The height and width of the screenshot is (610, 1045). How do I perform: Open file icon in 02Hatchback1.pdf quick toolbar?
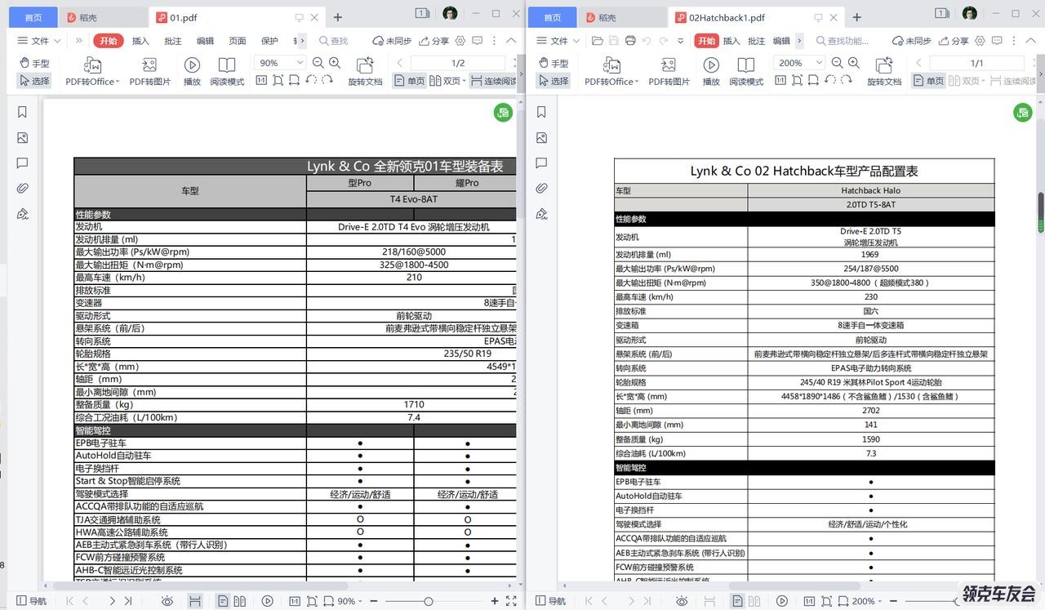tap(598, 41)
